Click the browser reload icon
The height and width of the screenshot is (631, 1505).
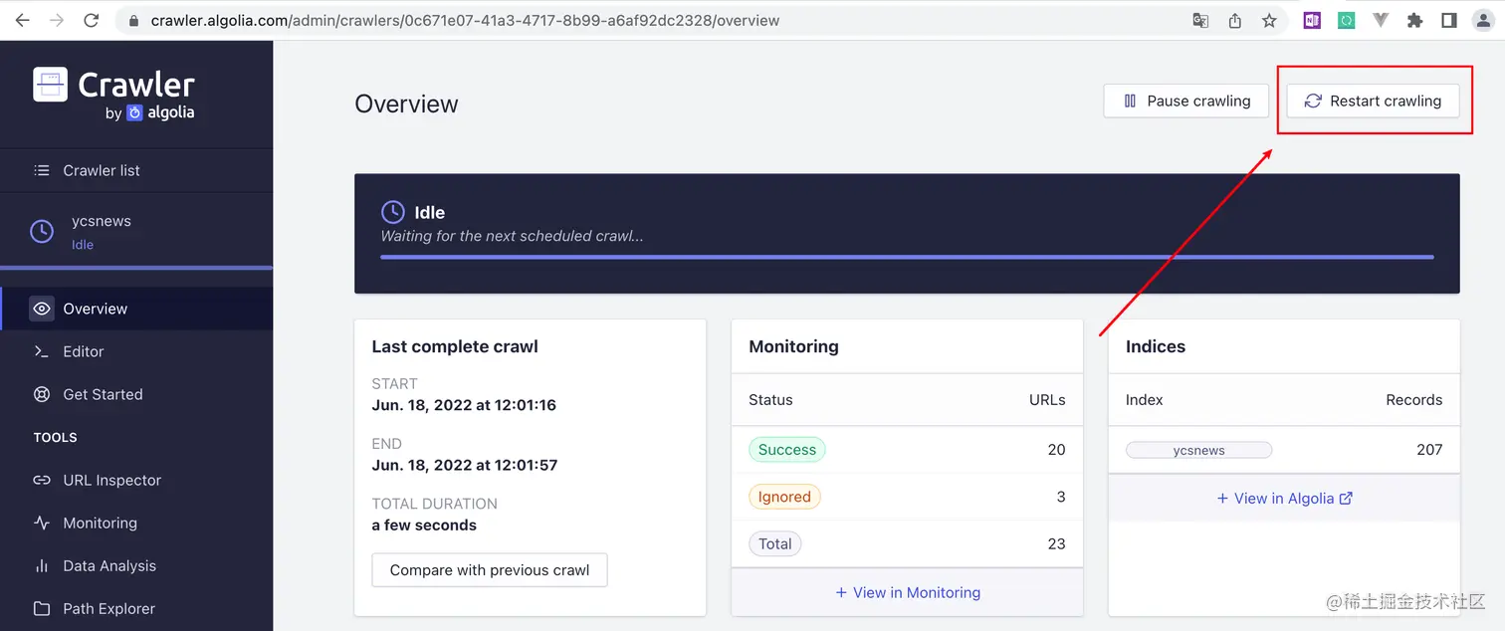(92, 20)
